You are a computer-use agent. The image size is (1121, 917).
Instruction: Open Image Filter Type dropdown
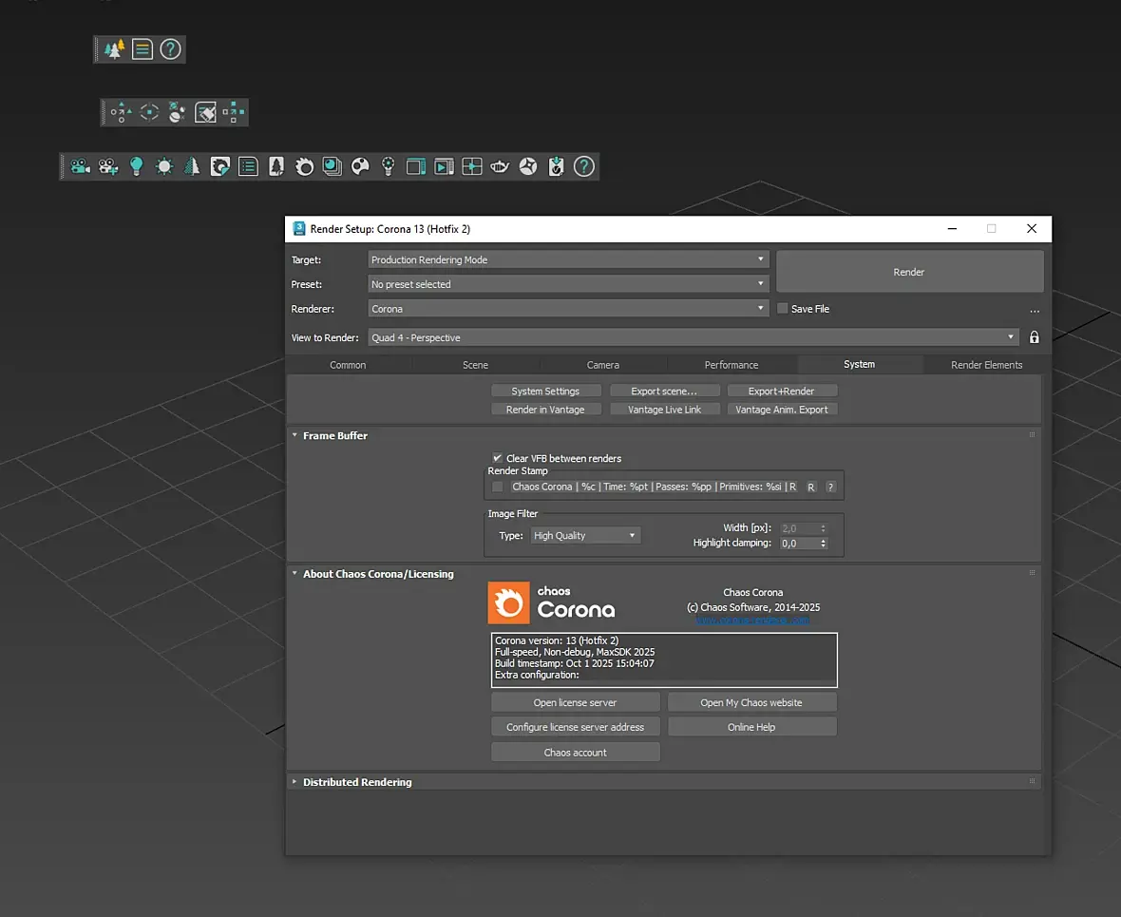[x=585, y=536]
